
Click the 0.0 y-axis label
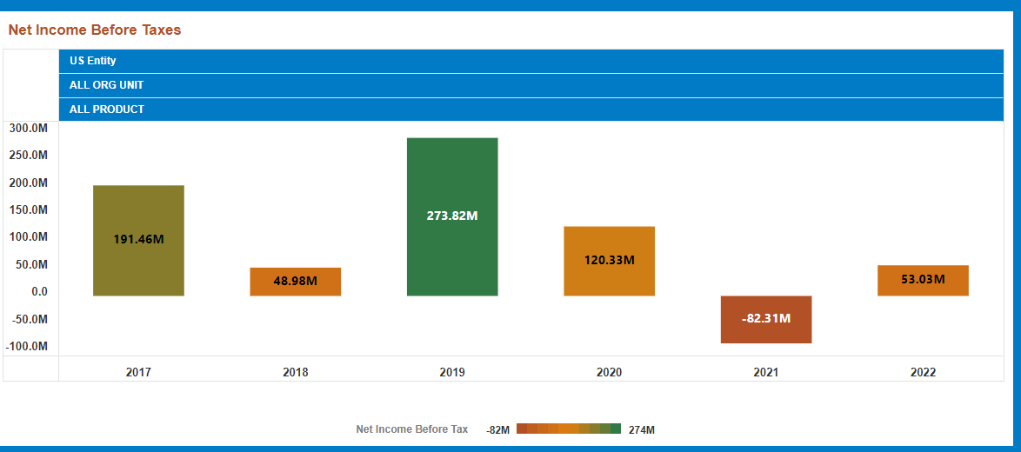pyautogui.click(x=40, y=292)
